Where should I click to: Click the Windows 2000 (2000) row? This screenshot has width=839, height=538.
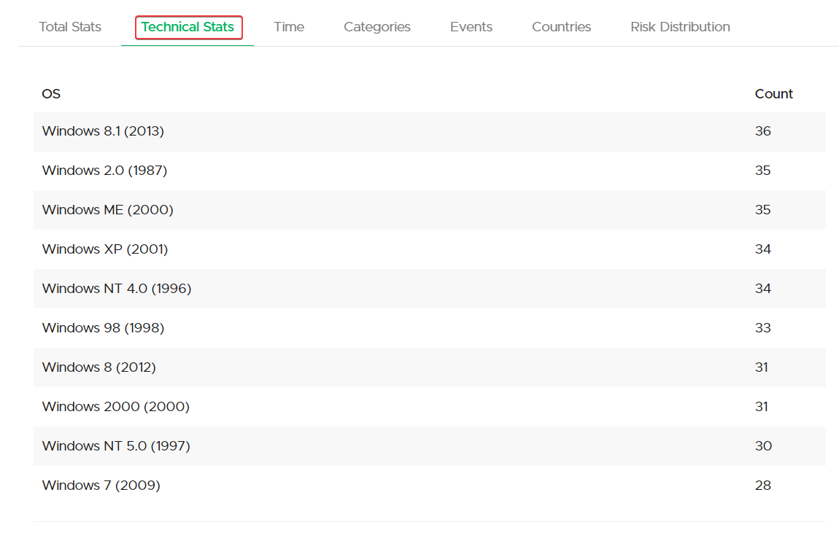point(115,407)
